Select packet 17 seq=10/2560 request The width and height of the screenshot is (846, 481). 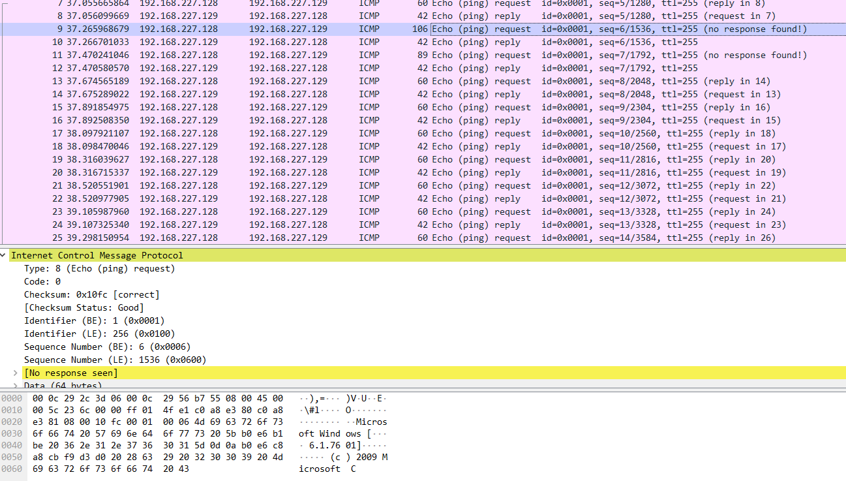tap(423, 133)
